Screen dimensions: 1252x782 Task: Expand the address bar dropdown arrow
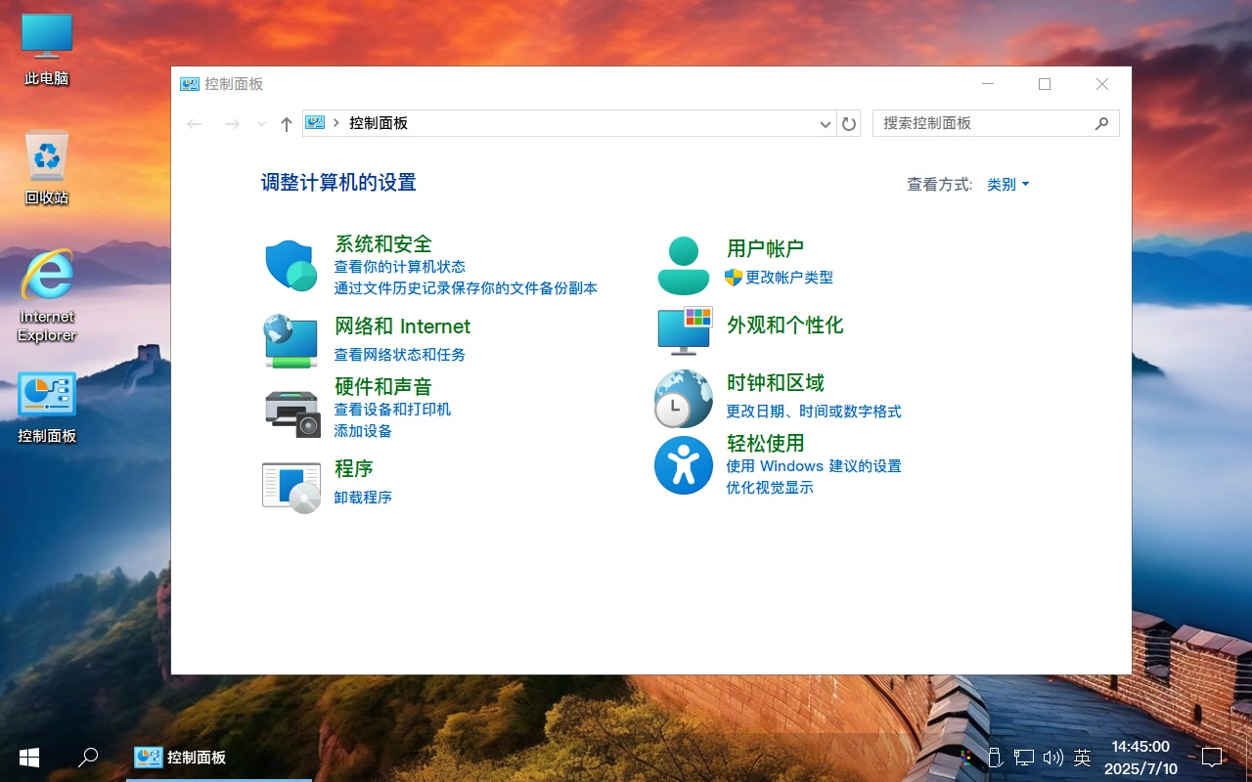pos(825,124)
